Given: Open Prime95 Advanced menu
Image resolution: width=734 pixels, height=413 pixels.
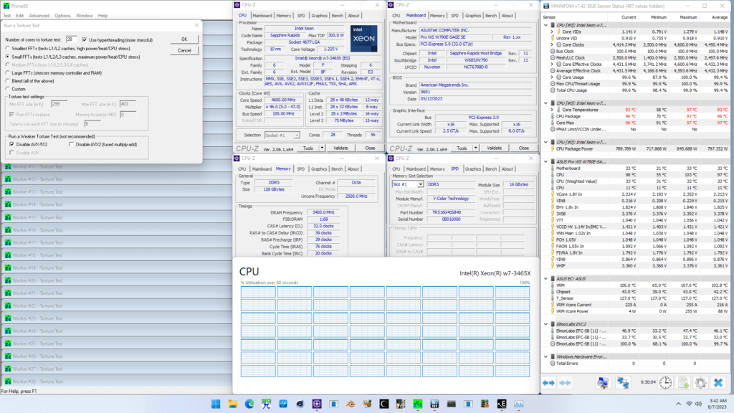Looking at the screenshot, I should click(x=39, y=16).
